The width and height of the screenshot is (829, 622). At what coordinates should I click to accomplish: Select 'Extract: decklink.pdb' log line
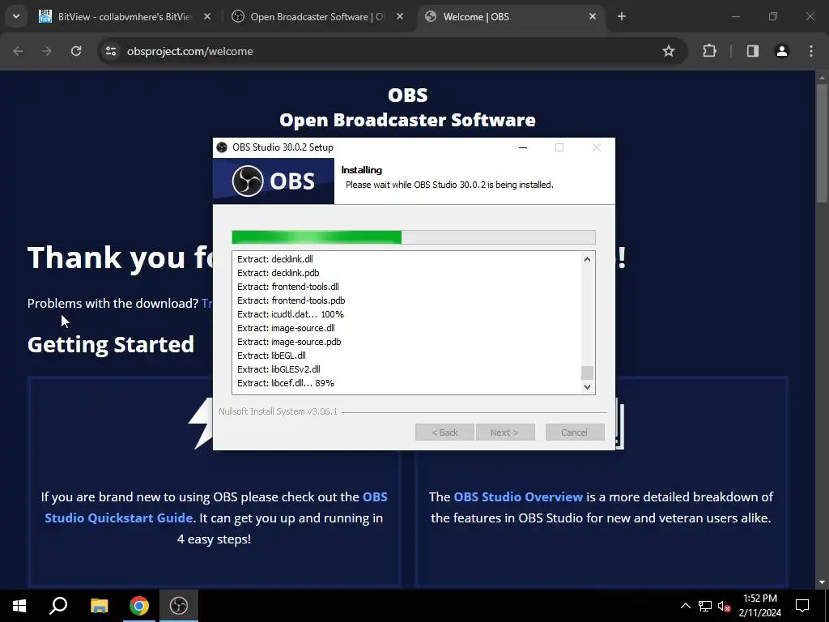coord(278,273)
